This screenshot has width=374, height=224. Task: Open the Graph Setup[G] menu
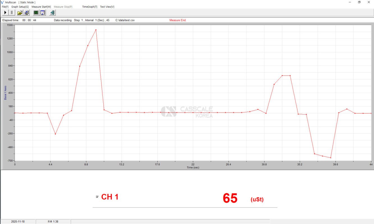tap(20, 7)
